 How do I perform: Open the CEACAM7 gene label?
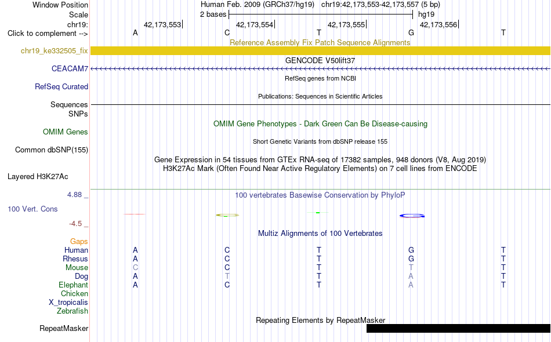coord(70,69)
